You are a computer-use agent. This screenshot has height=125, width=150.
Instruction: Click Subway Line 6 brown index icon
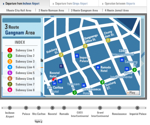pos(10,79)
